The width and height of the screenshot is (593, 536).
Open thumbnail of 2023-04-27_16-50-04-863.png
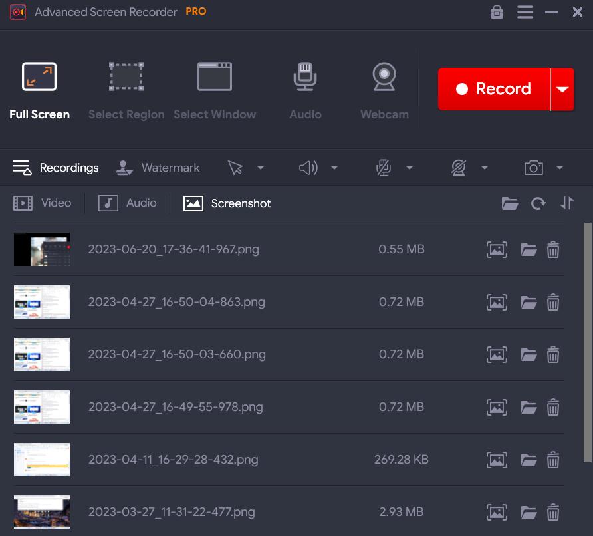[x=42, y=302]
